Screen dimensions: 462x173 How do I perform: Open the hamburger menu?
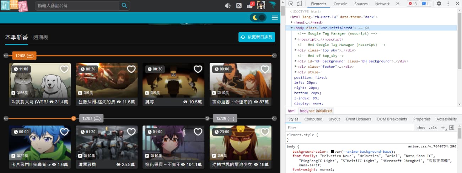pyautogui.click(x=275, y=18)
